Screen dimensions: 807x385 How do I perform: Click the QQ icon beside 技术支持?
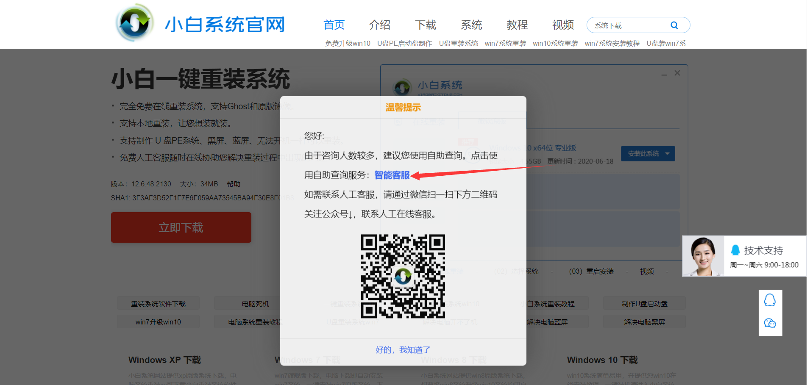click(x=735, y=250)
